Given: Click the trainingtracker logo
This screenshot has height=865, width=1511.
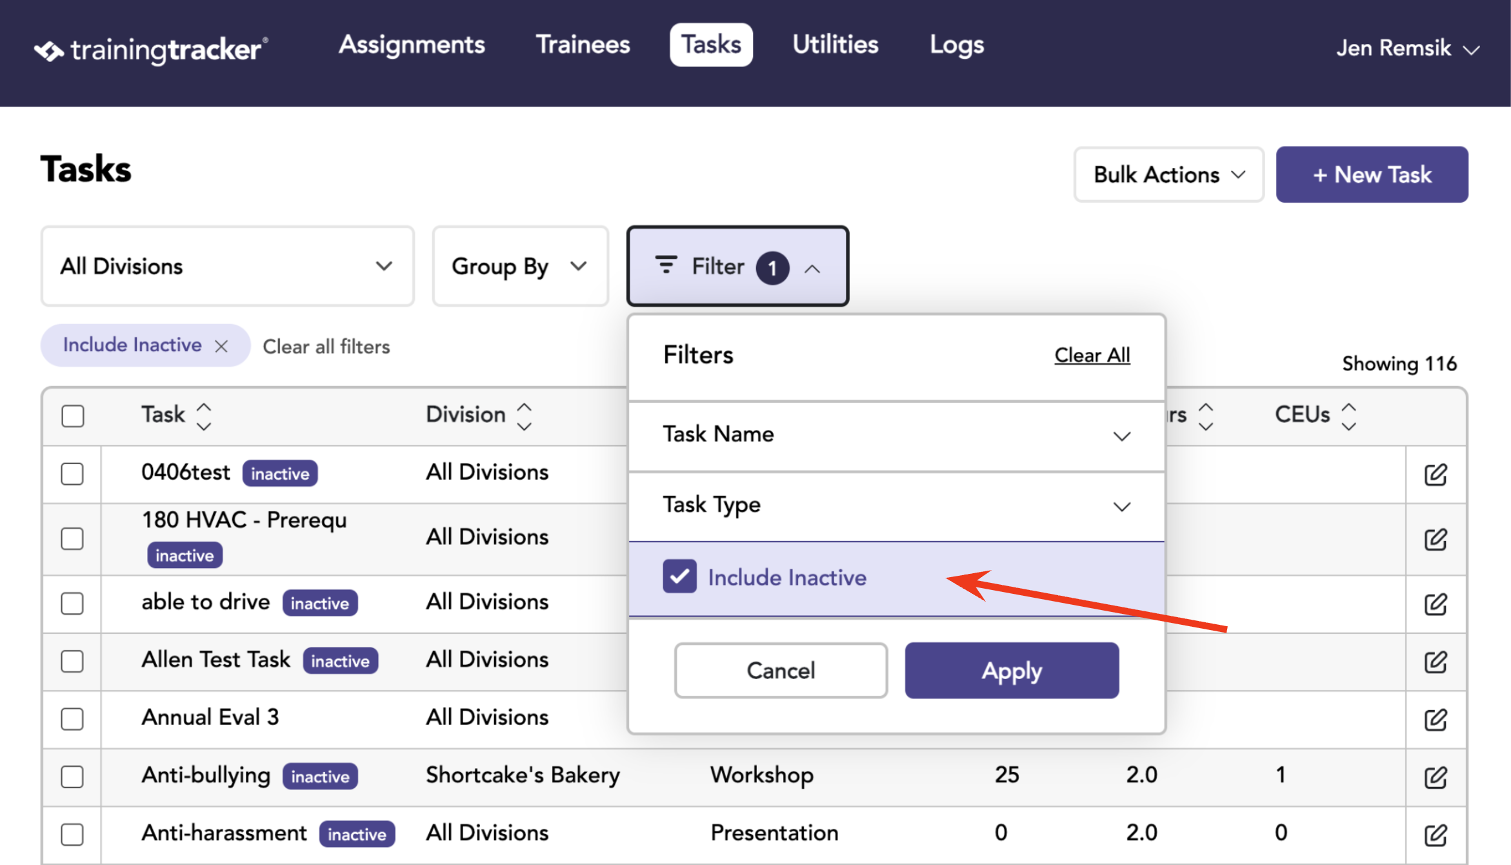Looking at the screenshot, I should [x=151, y=49].
